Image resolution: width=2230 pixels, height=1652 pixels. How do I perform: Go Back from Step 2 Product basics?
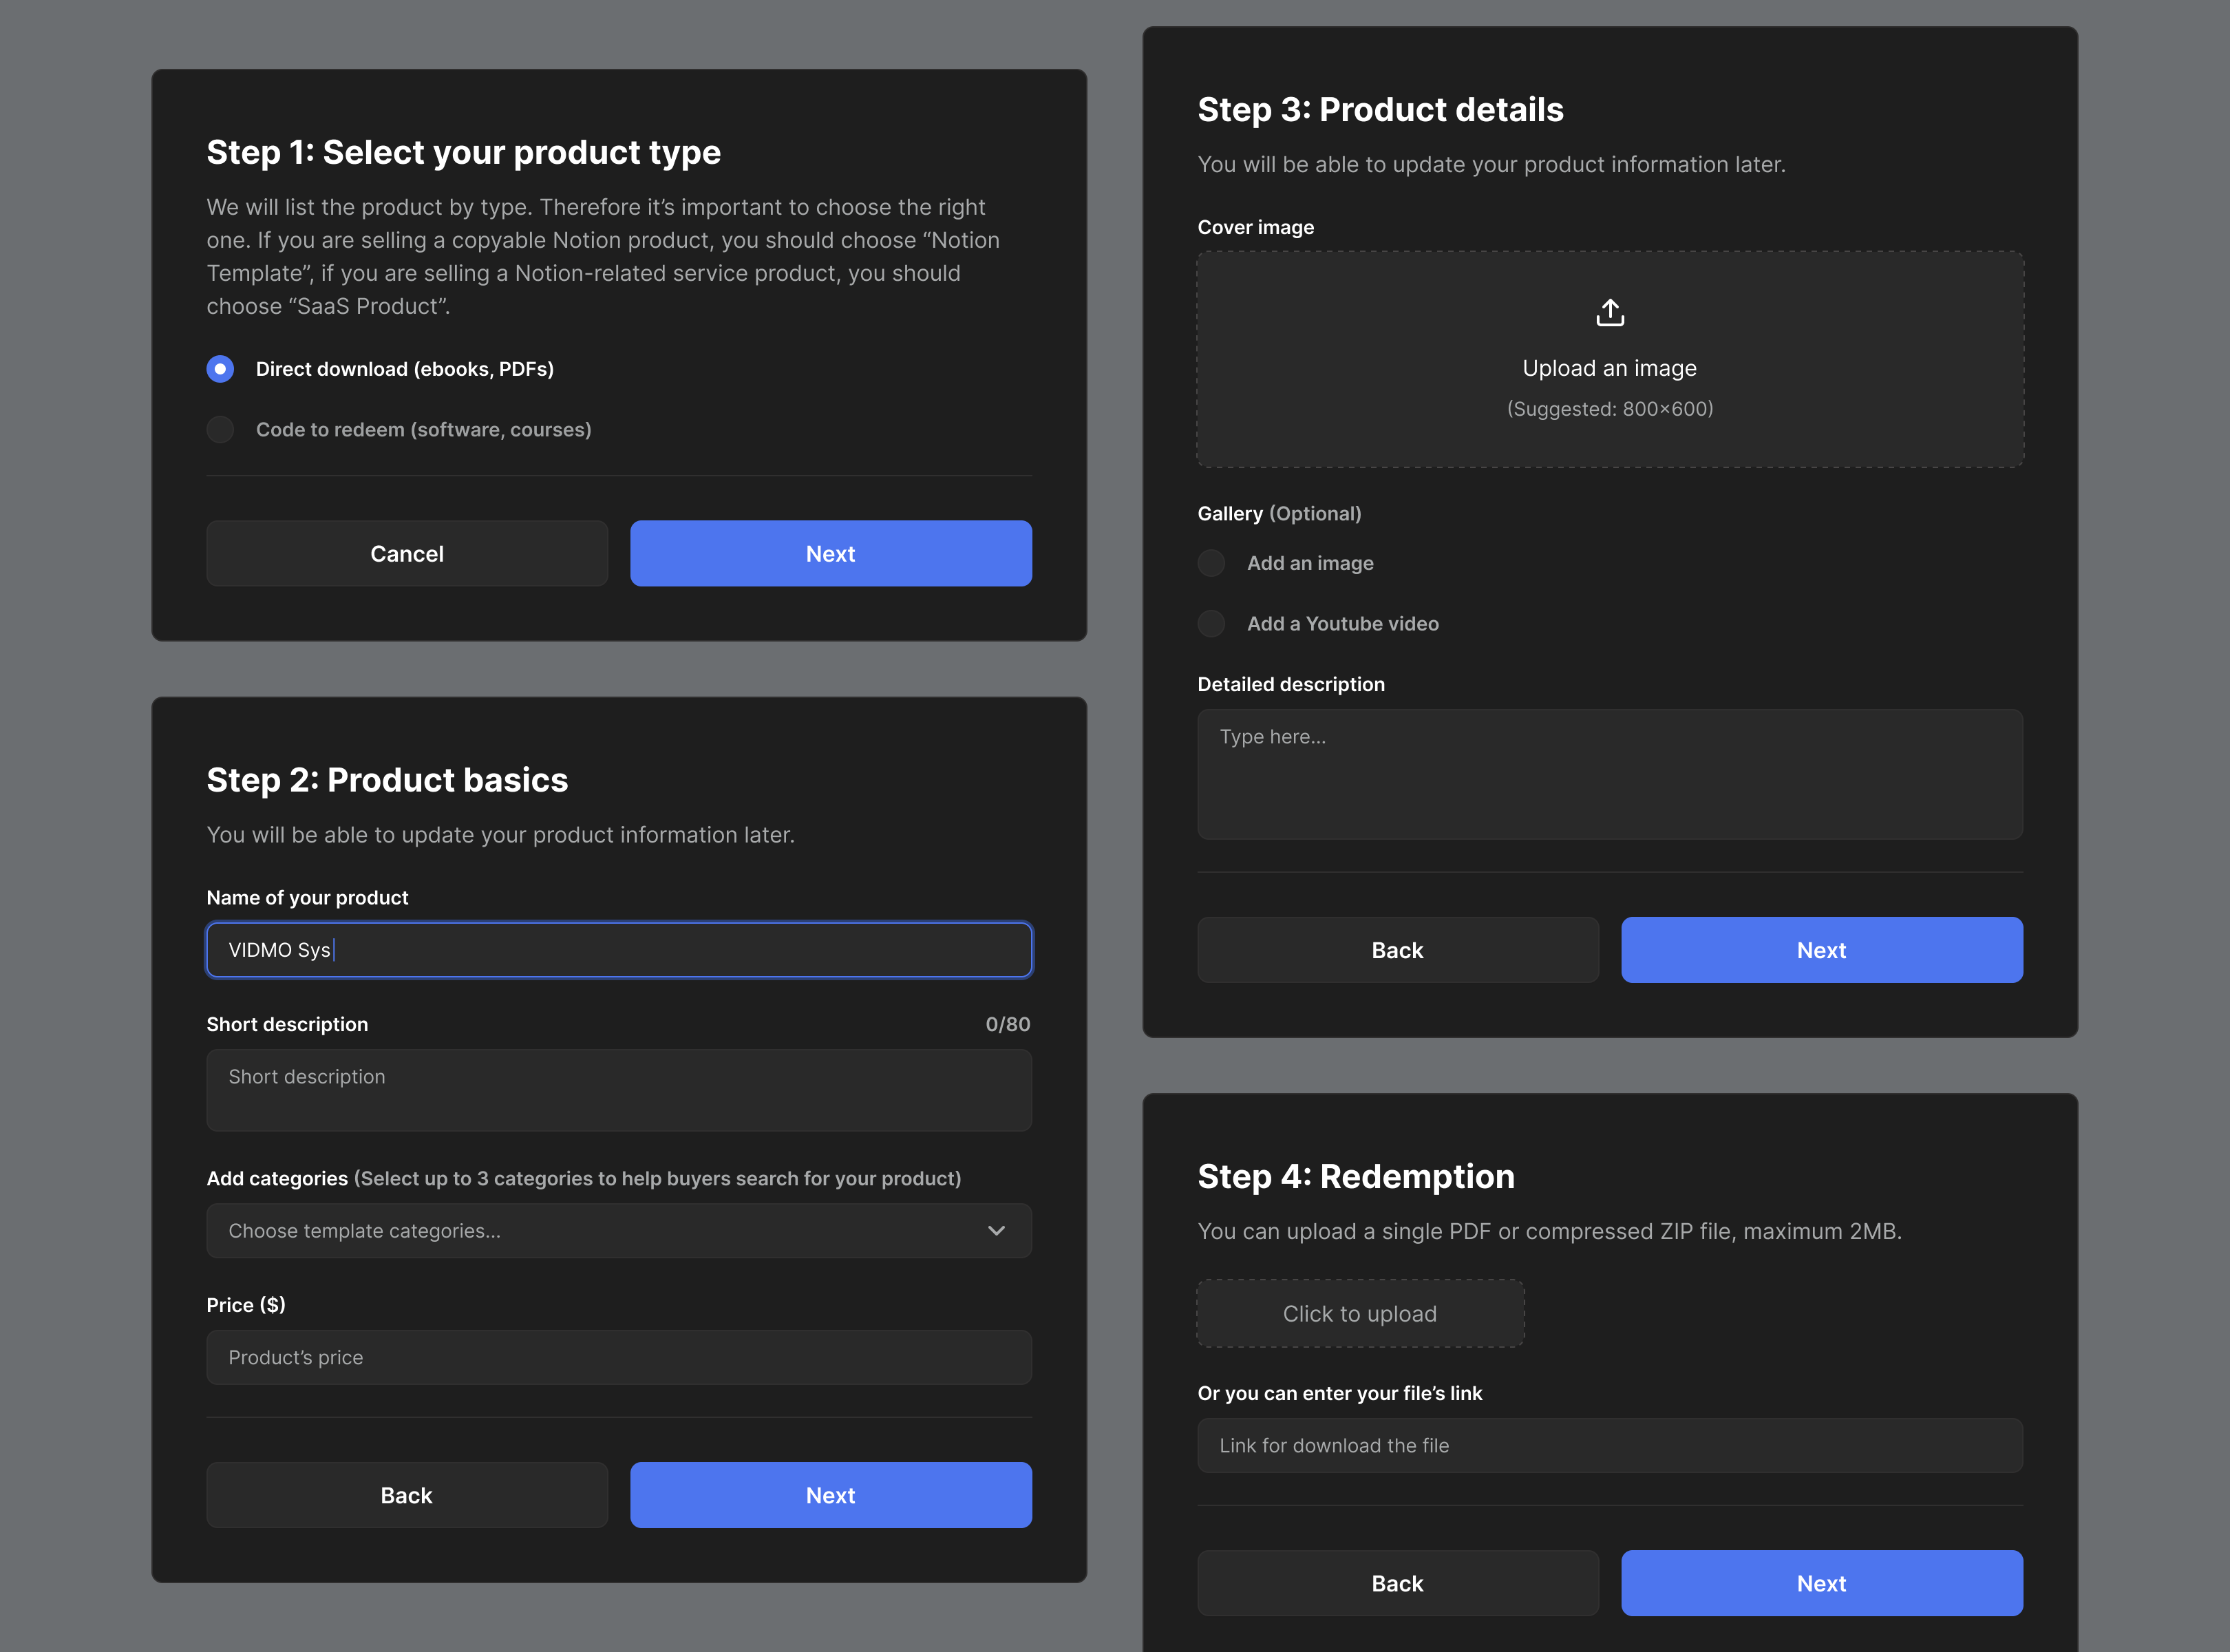(406, 1495)
